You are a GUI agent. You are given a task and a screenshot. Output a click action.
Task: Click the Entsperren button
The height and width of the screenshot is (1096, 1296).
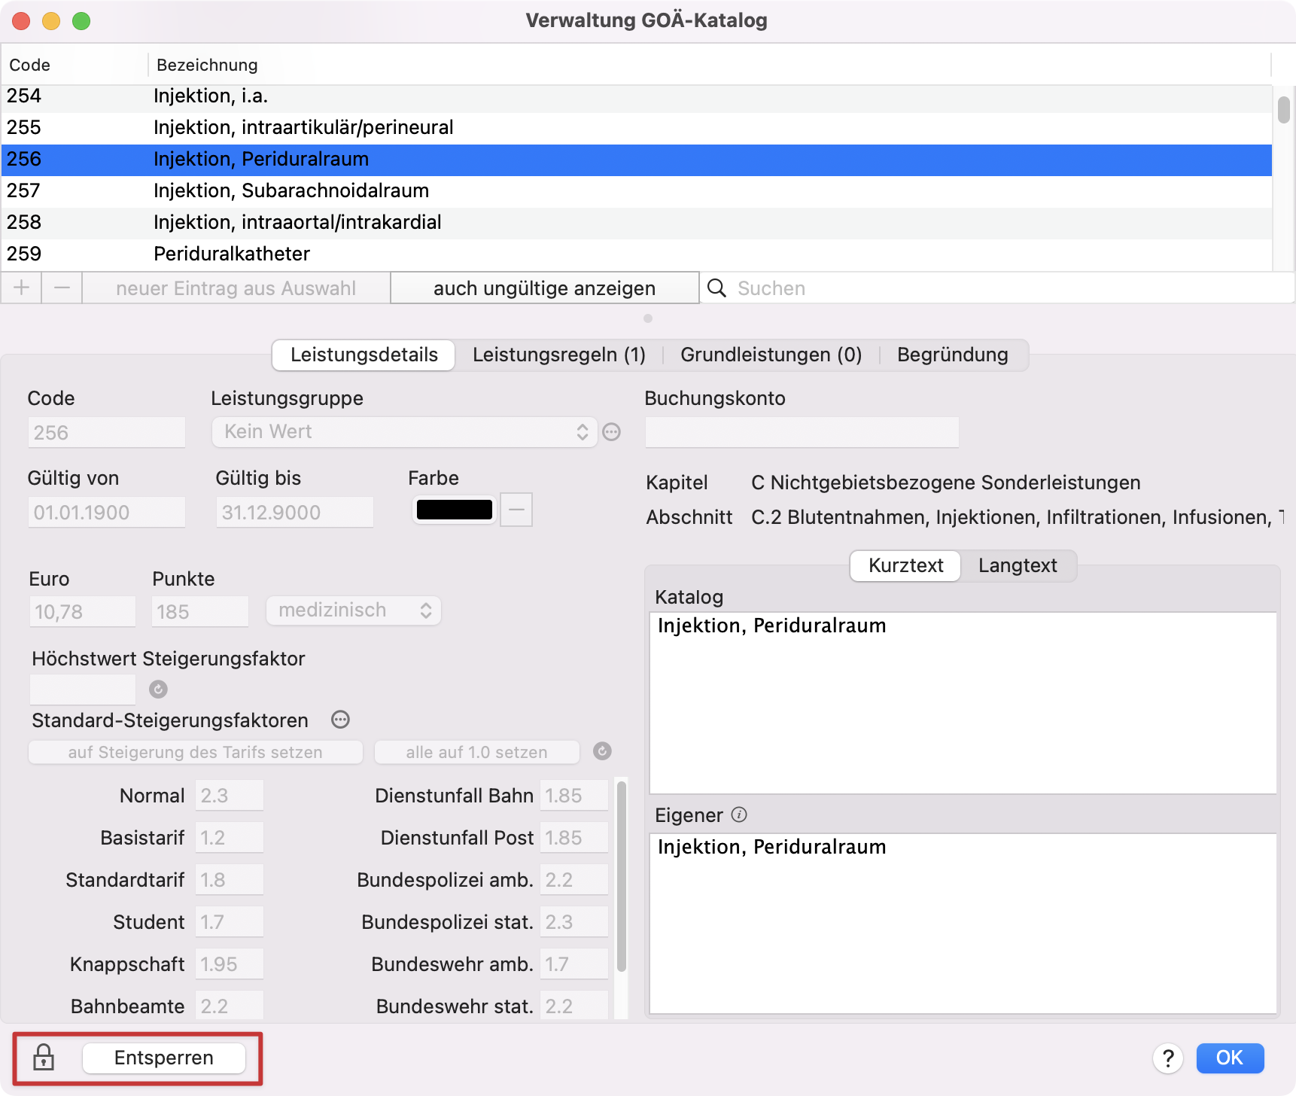coord(164,1058)
